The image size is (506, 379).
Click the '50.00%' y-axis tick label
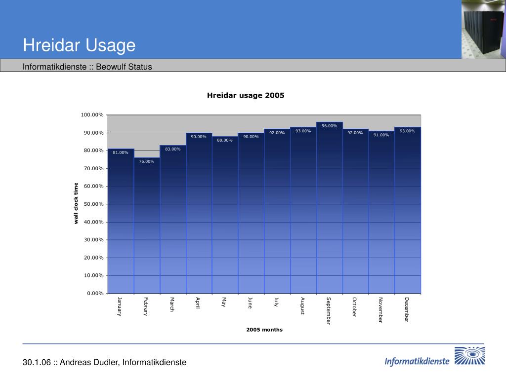point(93,204)
